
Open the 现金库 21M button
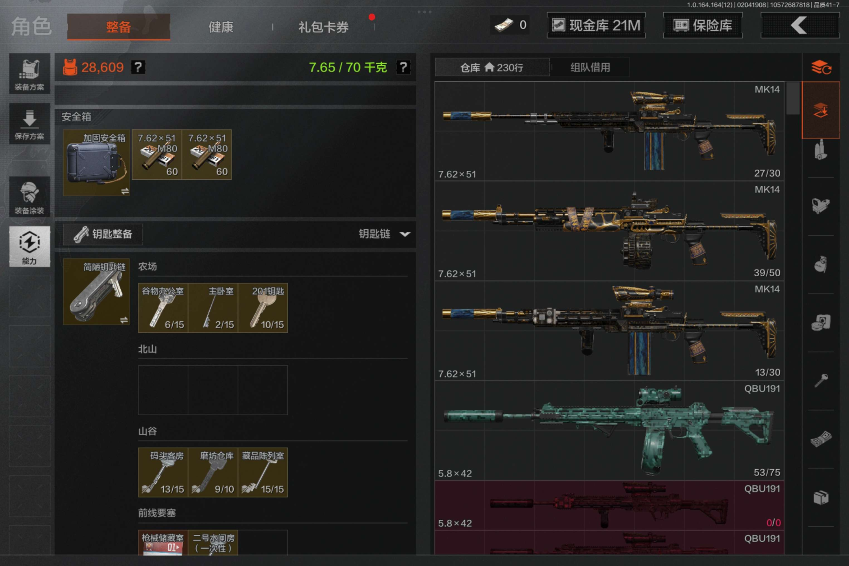(596, 25)
